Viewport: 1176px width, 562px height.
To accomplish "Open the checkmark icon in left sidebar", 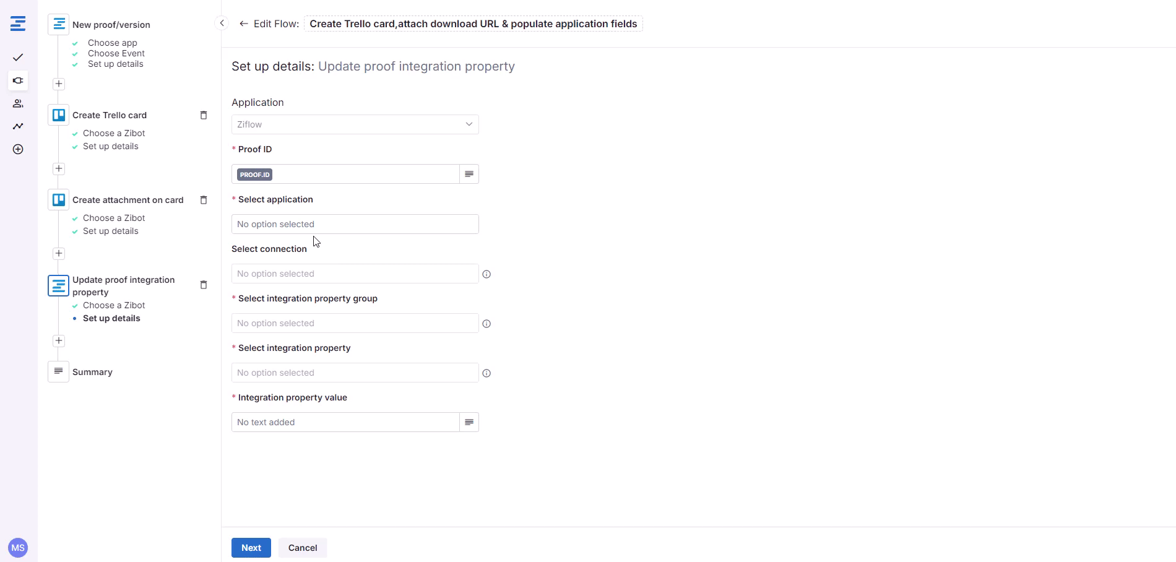I will pyautogui.click(x=18, y=58).
